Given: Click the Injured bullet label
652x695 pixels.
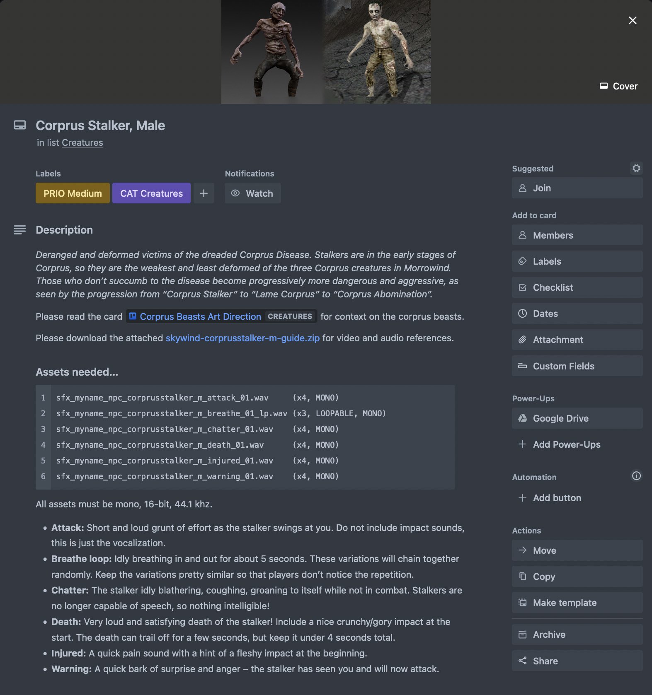Looking at the screenshot, I should pos(68,653).
